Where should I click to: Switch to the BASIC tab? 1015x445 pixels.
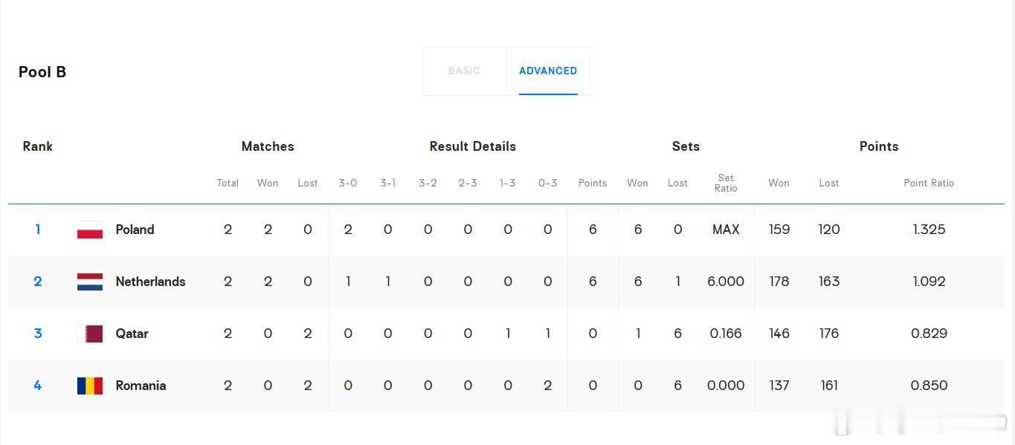464,71
